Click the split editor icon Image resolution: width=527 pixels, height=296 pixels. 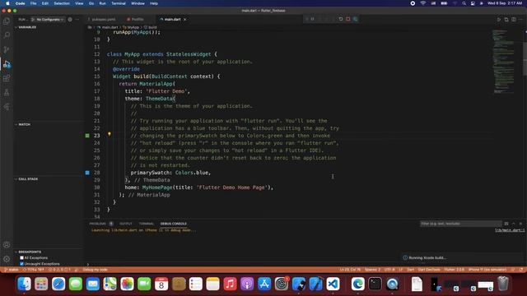[x=514, y=20]
